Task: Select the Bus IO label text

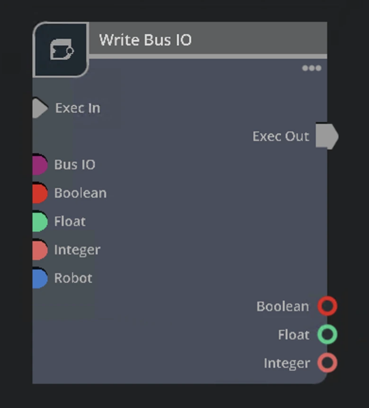Action: tap(74, 164)
